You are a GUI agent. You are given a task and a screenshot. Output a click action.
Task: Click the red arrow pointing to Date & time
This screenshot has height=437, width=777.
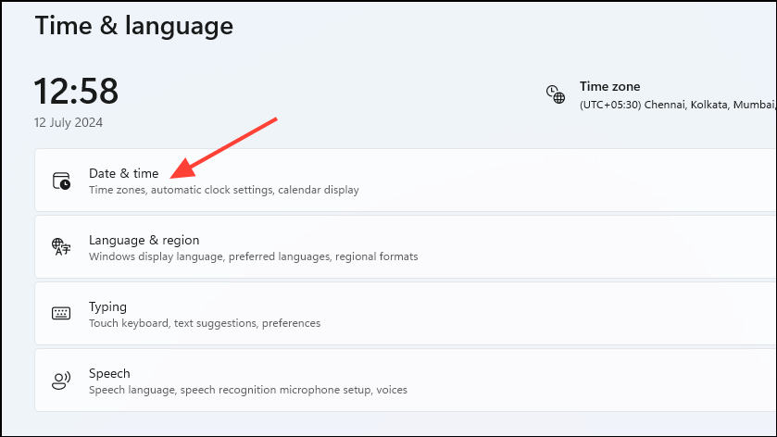point(227,145)
